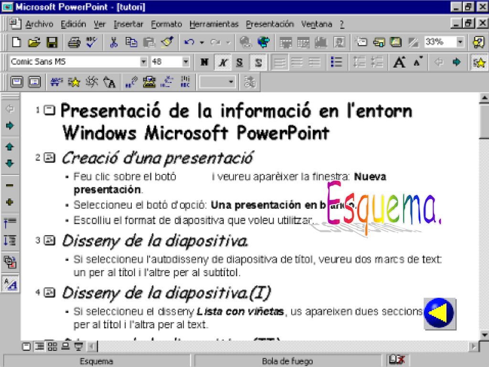The height and width of the screenshot is (367, 489).
Task: Copy the selection using the Copy icon
Action: click(x=131, y=42)
